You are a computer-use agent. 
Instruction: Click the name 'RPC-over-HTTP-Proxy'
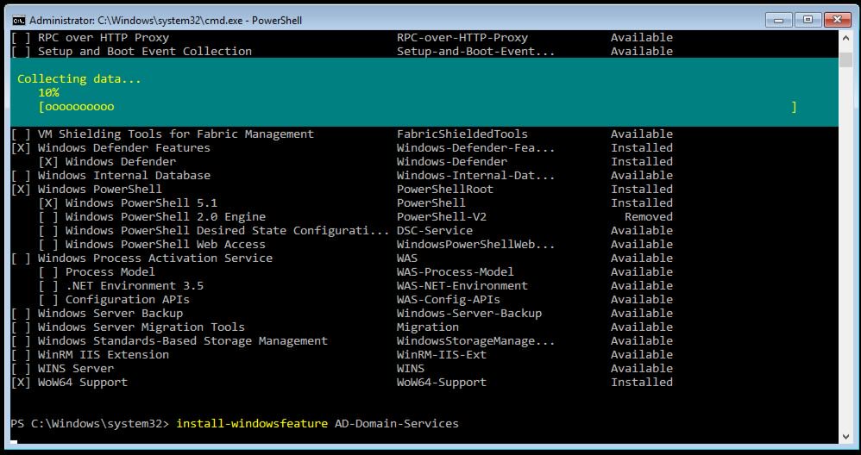coord(462,38)
